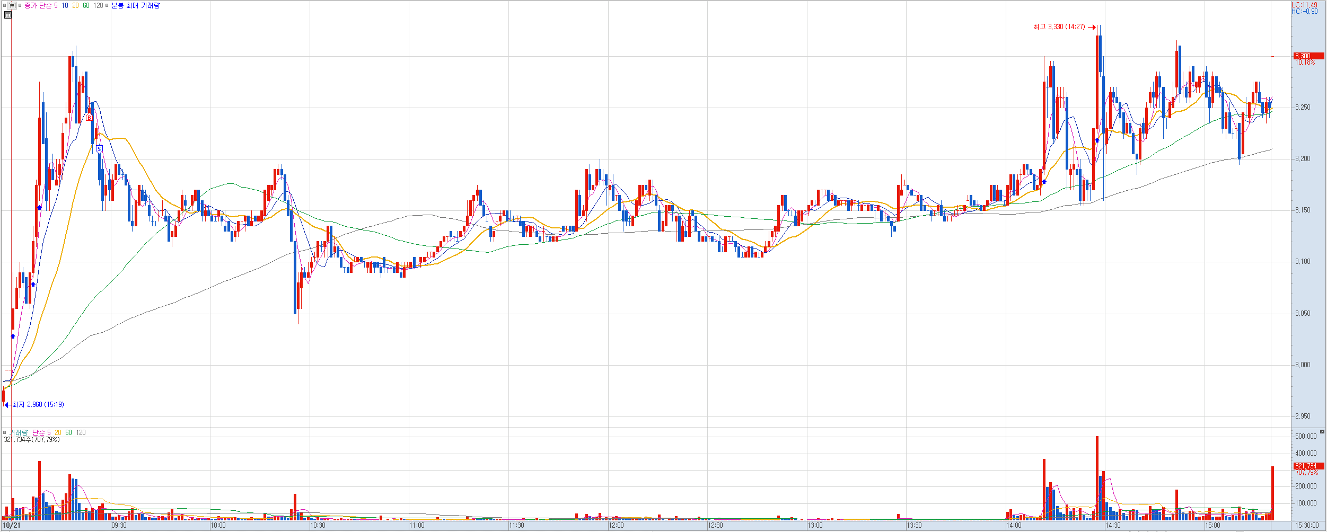Click the 분봉 최대 거래량 indicator label
This screenshot has width=1327, height=532.
pyautogui.click(x=136, y=6)
